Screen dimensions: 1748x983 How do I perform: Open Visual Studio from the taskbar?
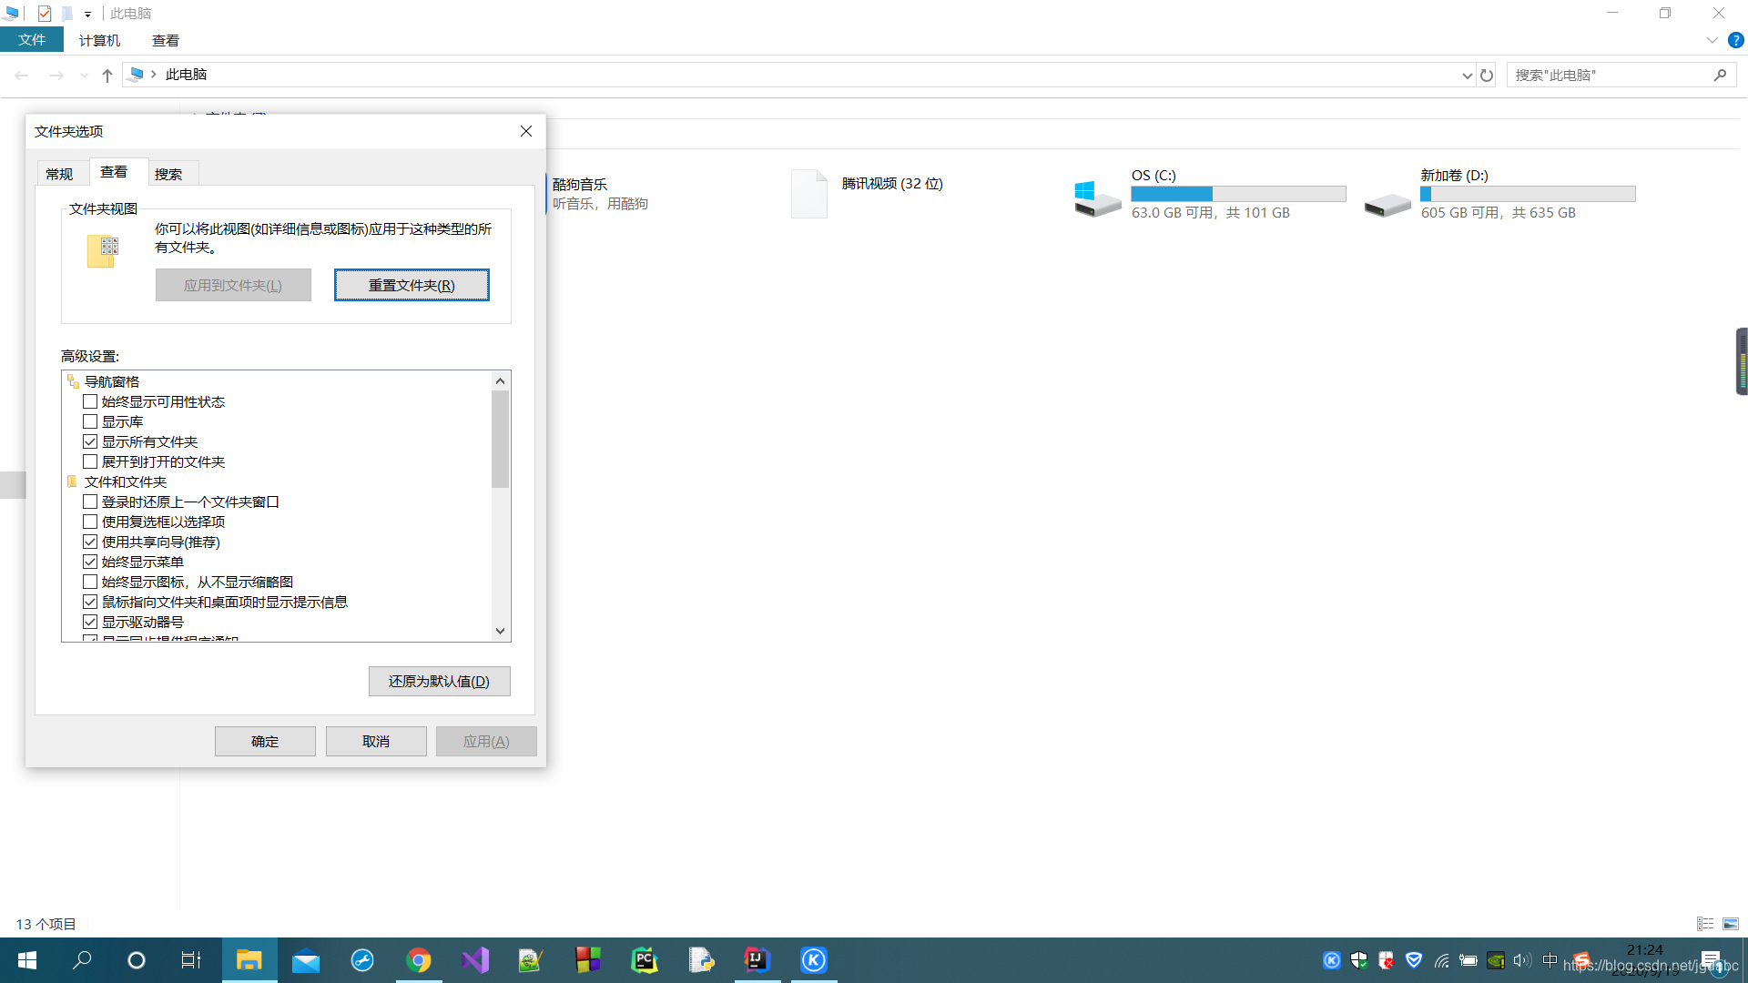click(475, 960)
